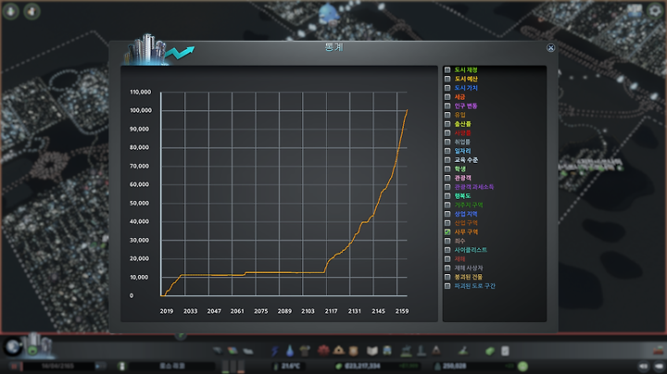667x374 pixels.
Task: Click the simulation speed button after date
Action: [x=100, y=366]
